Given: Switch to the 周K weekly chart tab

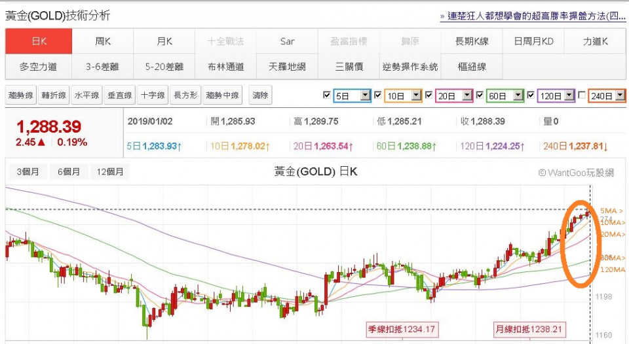Looking at the screenshot, I should point(103,41).
